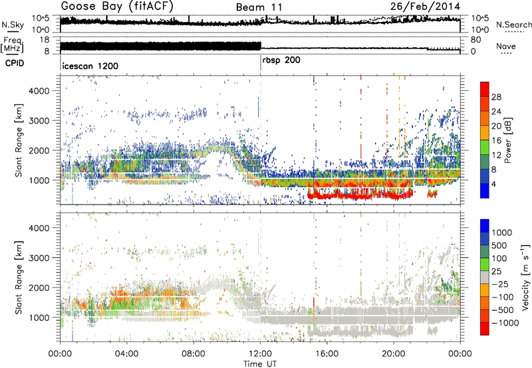Click the gray segment of the velocity colorbar

[x=485, y=278]
